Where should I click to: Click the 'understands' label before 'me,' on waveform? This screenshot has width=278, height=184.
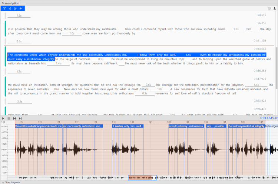(88, 126)
